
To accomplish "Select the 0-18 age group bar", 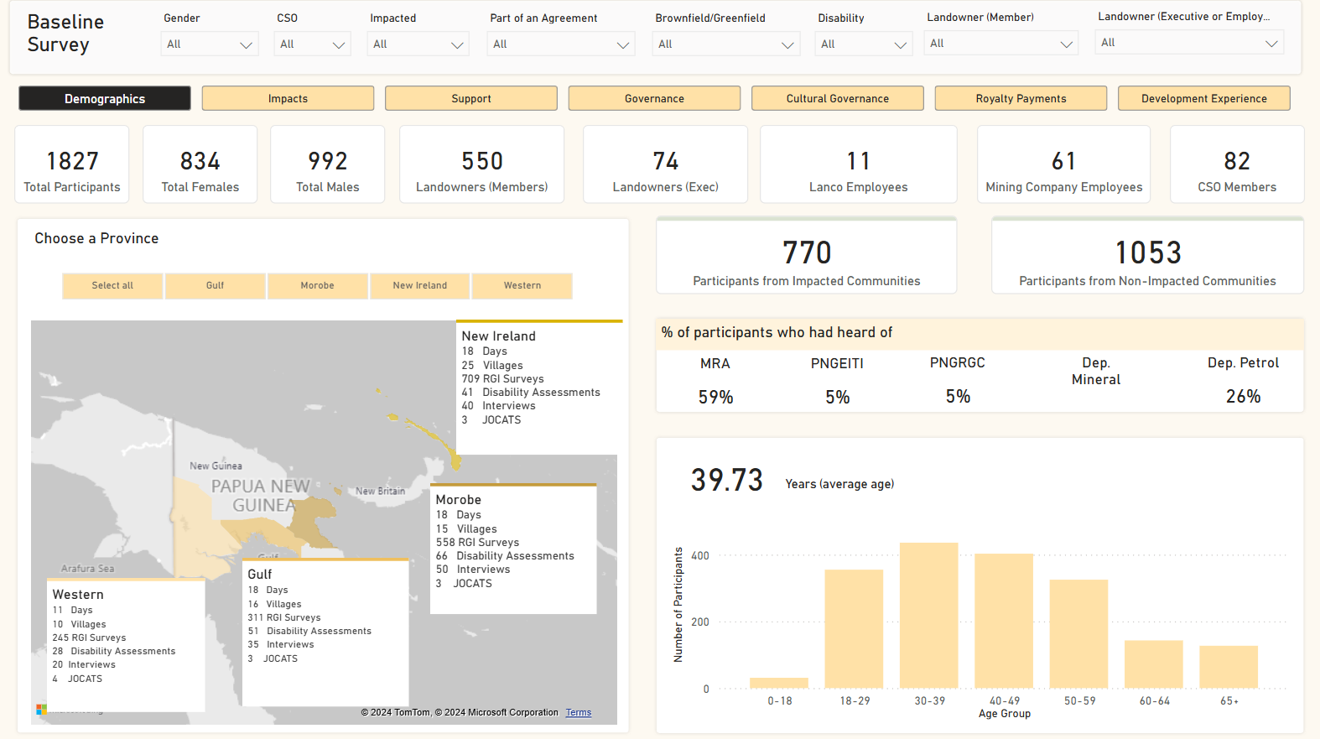I will click(779, 683).
